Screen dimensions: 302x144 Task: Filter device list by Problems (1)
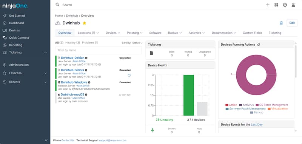pos(90,43)
